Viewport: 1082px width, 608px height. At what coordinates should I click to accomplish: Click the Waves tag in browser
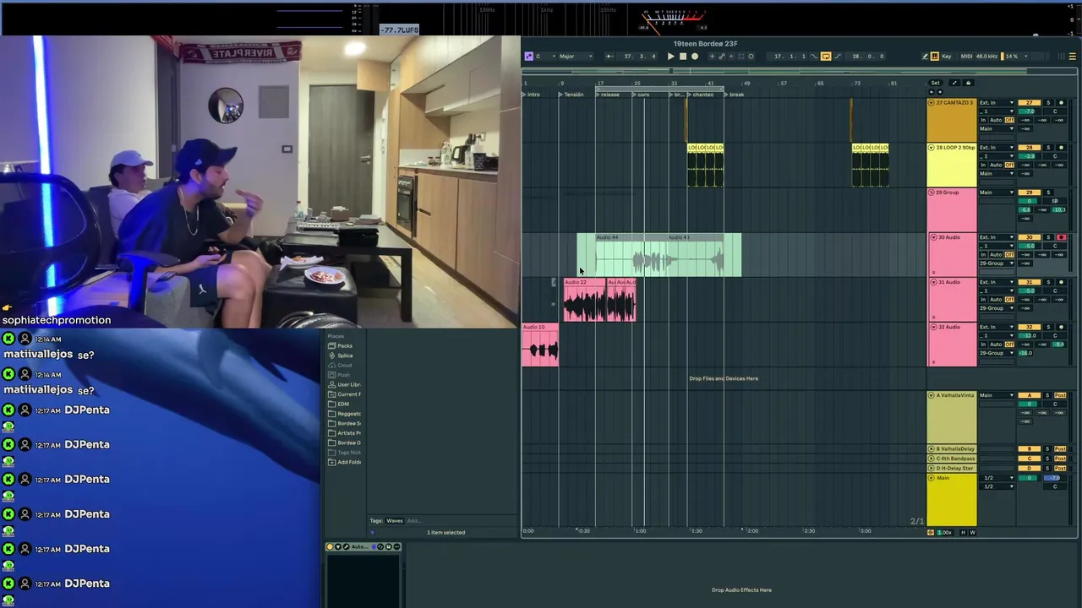pyautogui.click(x=395, y=521)
